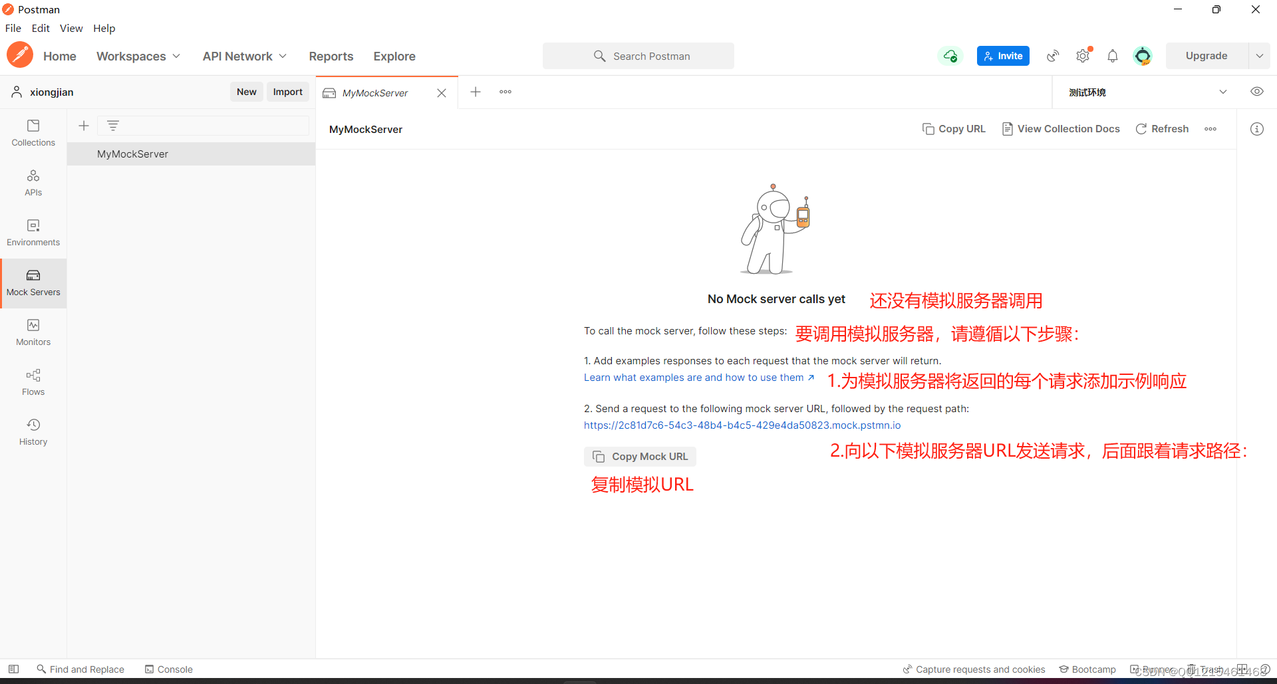Viewport: 1277px width, 684px height.
Task: Open the Monitors sidebar panel
Action: (x=33, y=332)
